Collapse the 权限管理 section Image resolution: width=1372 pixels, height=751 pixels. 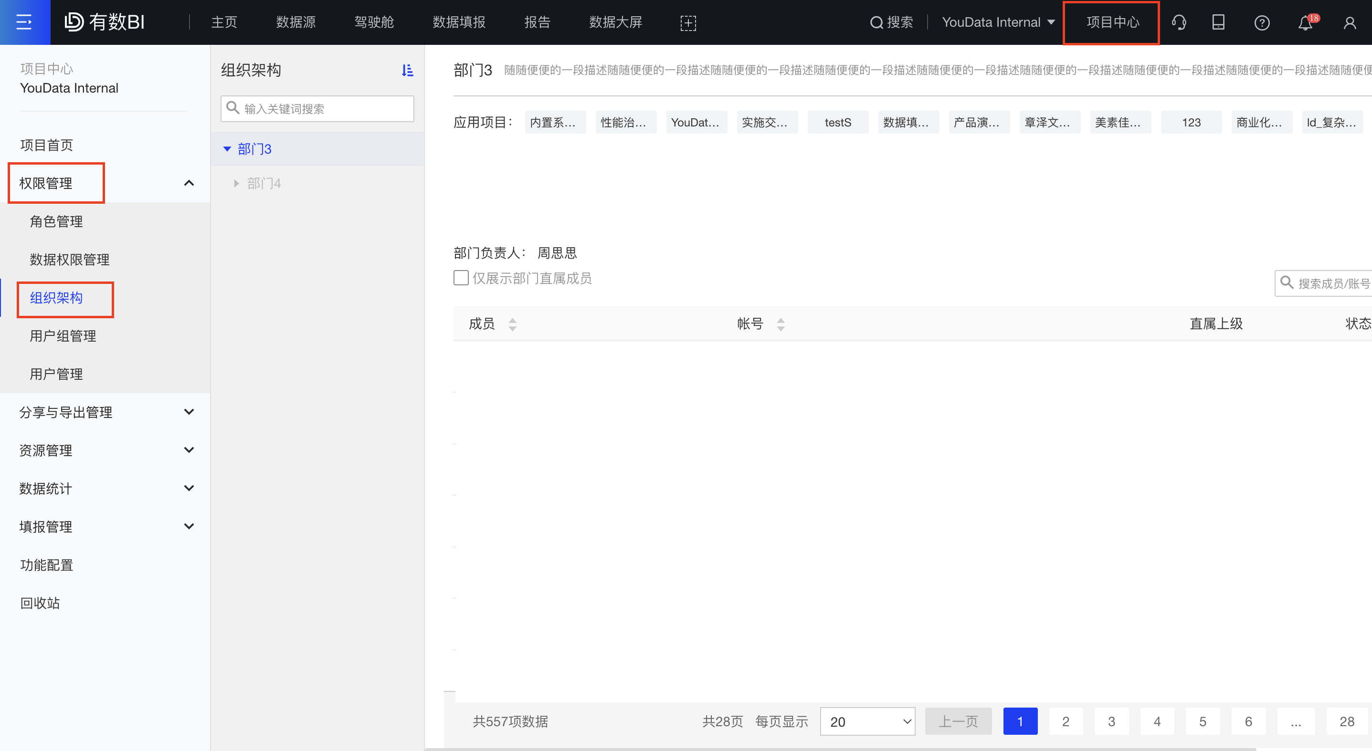189,183
